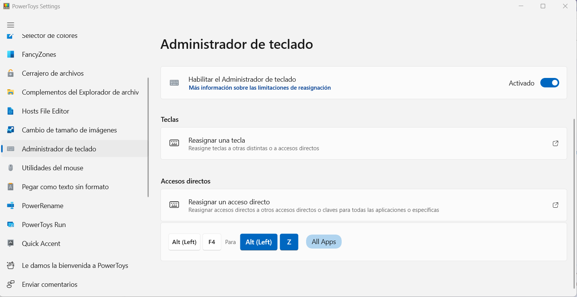Click the blue Z key chip
Viewport: 577px width, 297px height.
click(x=289, y=242)
